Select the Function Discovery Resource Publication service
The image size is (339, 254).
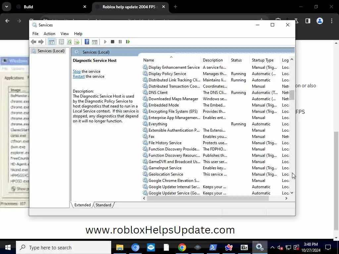216,155
